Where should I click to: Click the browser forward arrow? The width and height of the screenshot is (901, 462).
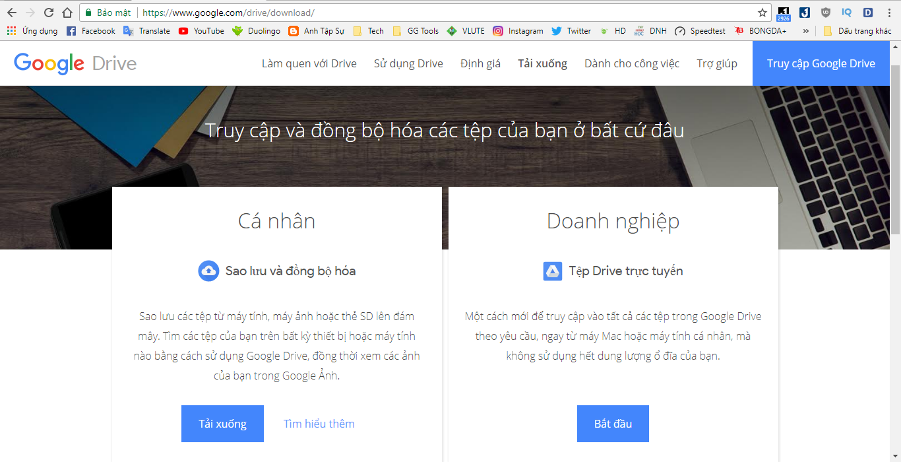(x=30, y=13)
